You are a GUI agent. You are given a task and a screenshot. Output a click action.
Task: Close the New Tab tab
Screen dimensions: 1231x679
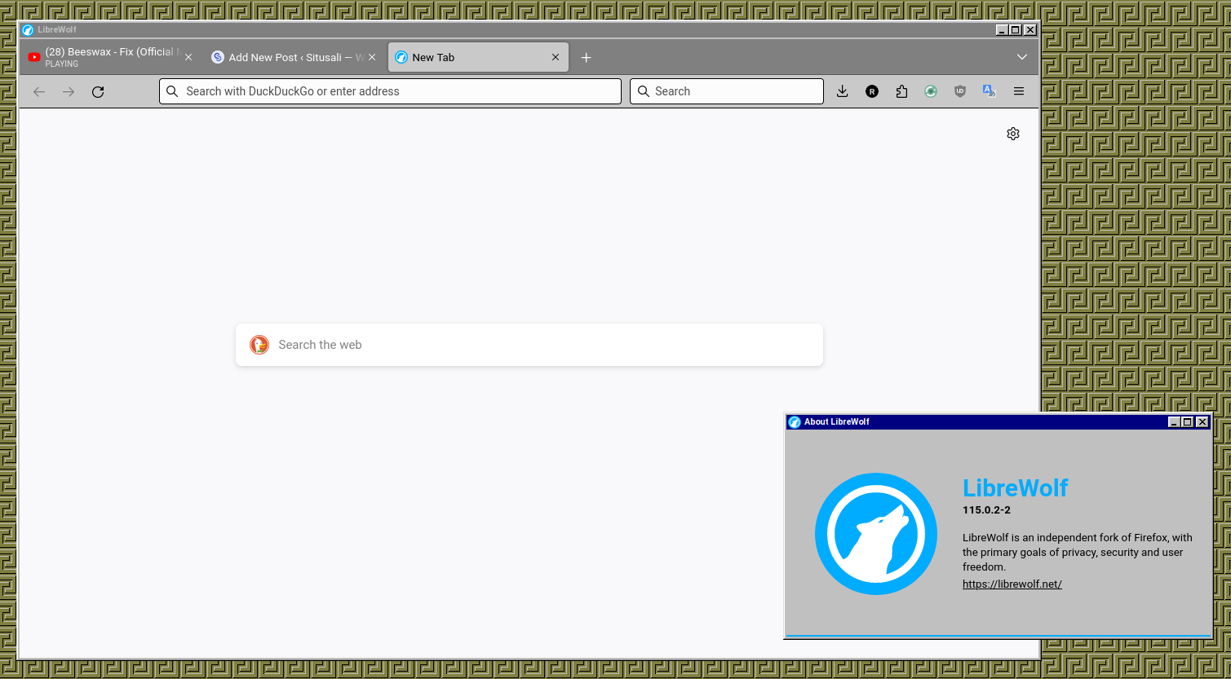(556, 57)
